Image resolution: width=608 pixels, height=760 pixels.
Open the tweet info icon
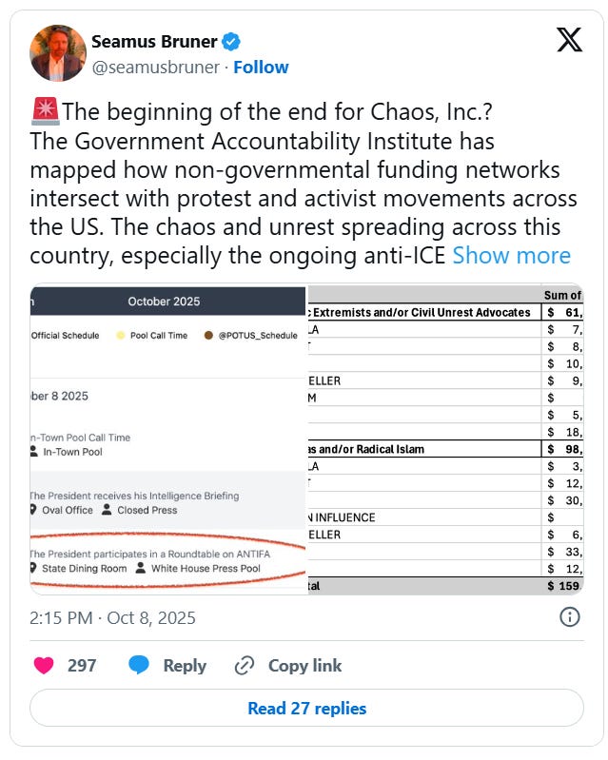pos(569,617)
